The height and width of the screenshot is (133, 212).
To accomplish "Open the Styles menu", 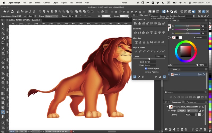I will [x=64, y=3].
